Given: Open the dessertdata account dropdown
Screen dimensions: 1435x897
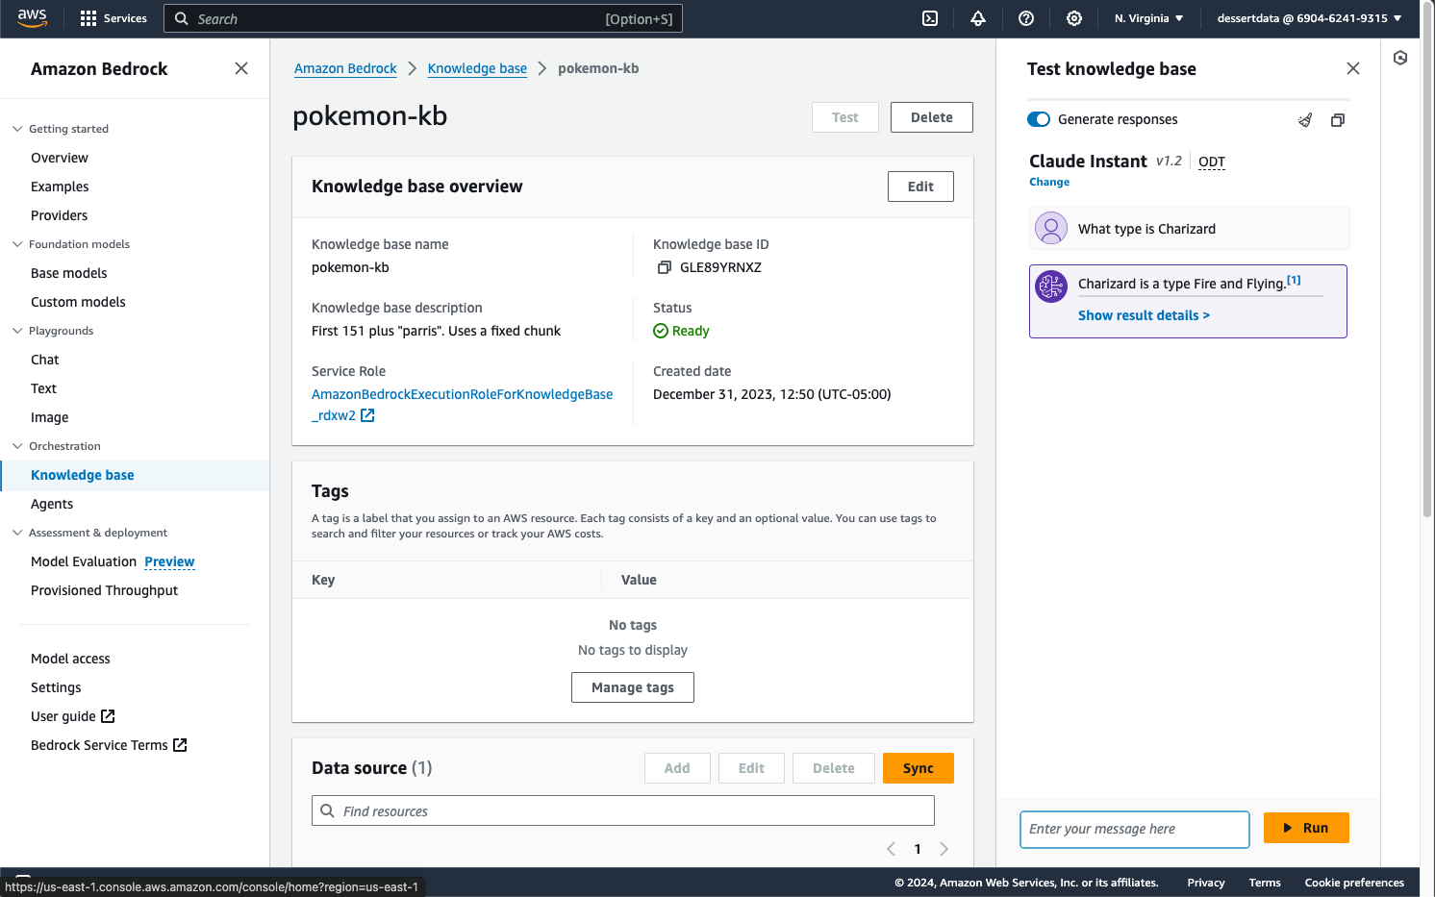Looking at the screenshot, I should 1309,18.
